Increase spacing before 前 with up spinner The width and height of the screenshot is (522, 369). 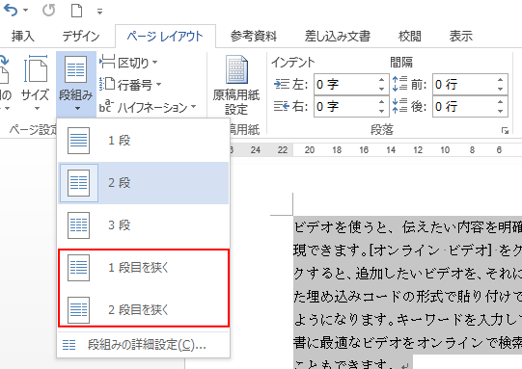coord(500,80)
